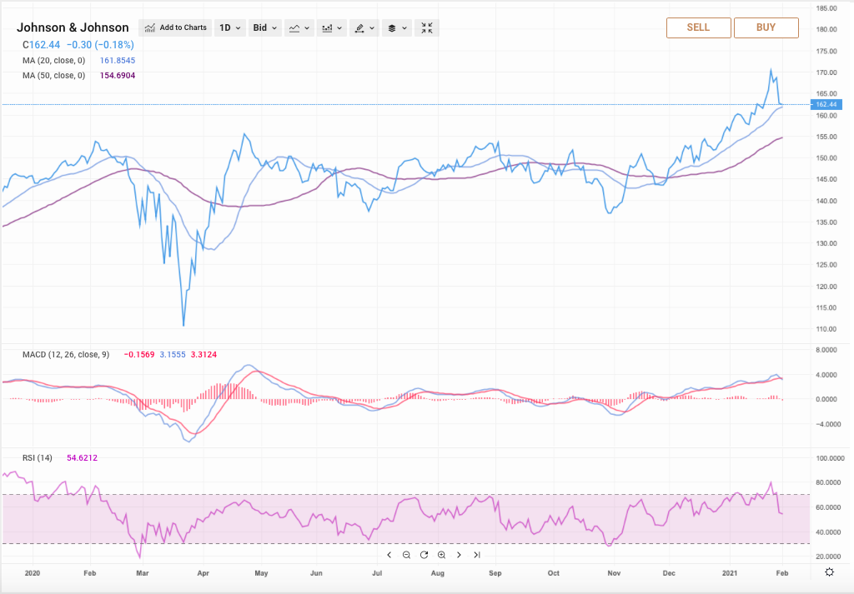Click the -0.30 (-0.18%) price change text
This screenshot has height=594, width=854.
click(x=100, y=45)
